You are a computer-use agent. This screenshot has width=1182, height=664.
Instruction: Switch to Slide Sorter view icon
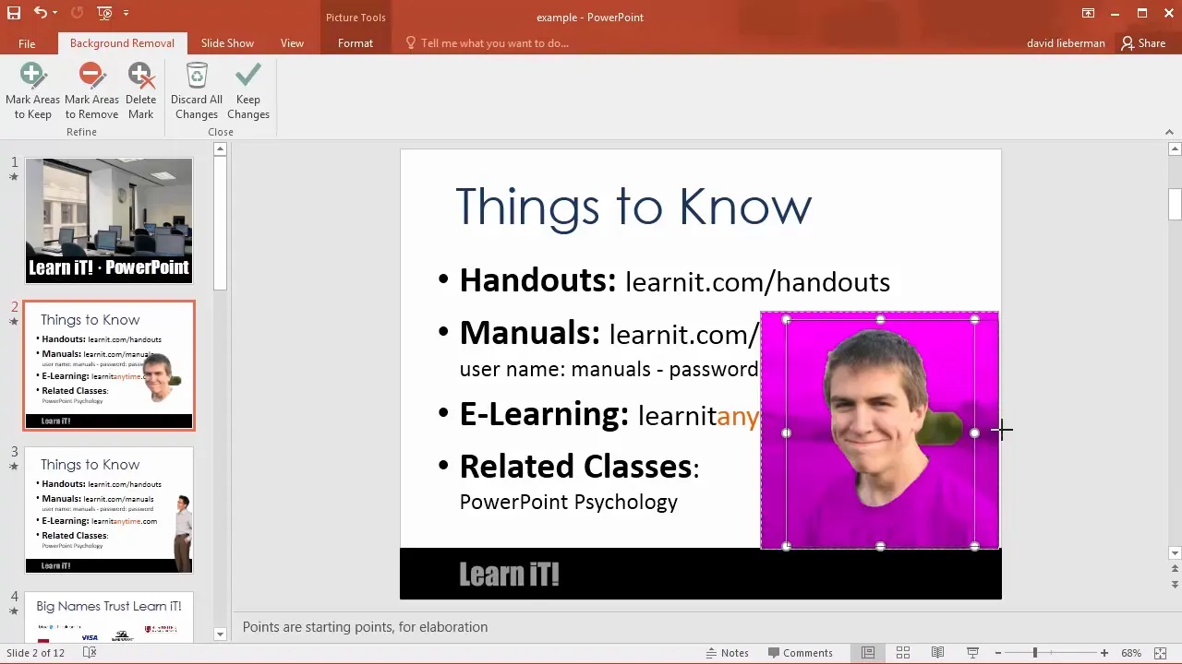(903, 653)
